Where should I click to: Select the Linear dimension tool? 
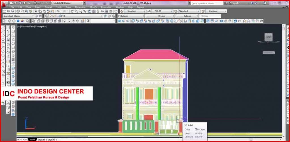click(x=8, y=27)
